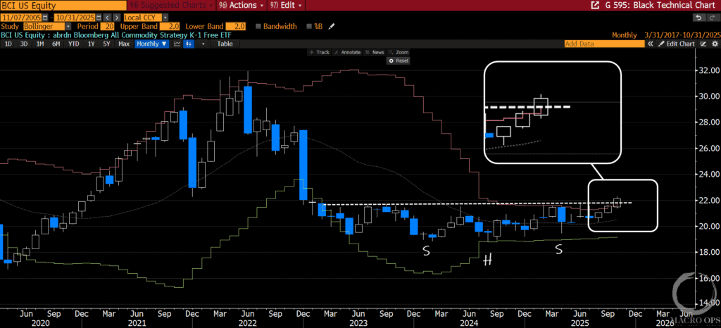Click the end date field 10/31/2025
721x328 pixels.
75,18
